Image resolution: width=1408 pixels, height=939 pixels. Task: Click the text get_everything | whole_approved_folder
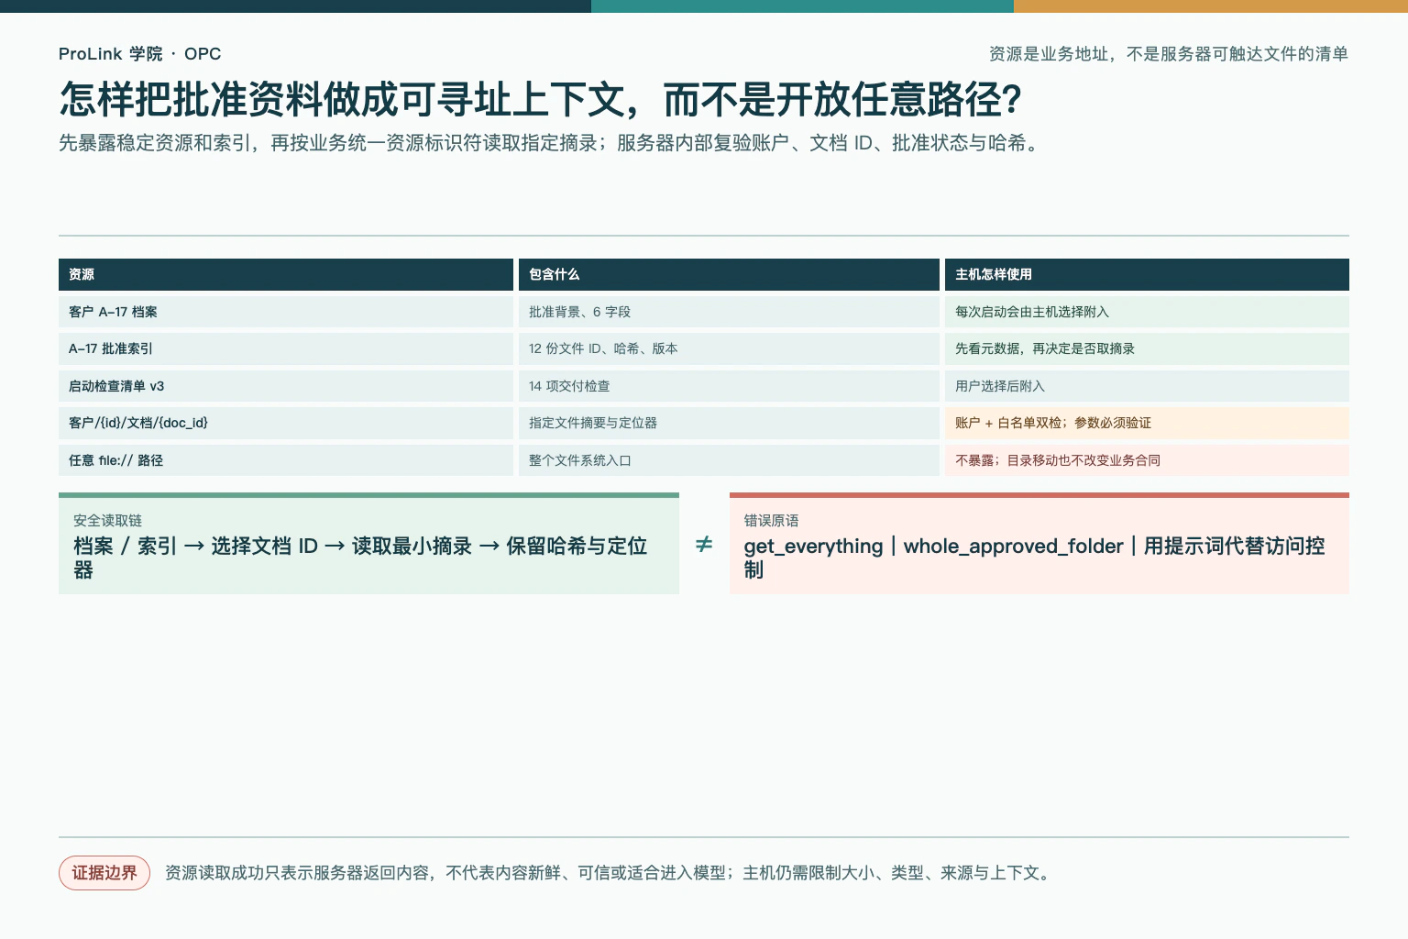1034,558
